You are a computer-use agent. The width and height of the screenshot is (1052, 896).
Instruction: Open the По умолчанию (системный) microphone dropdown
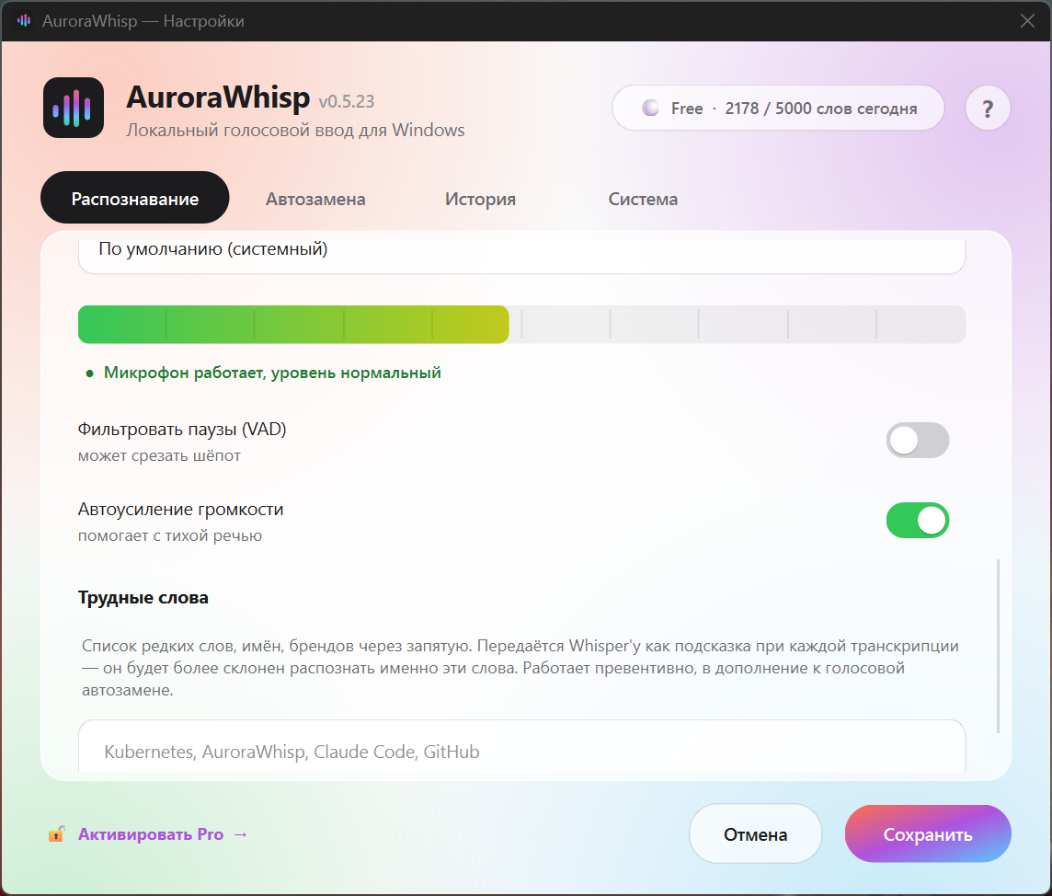coord(522,256)
